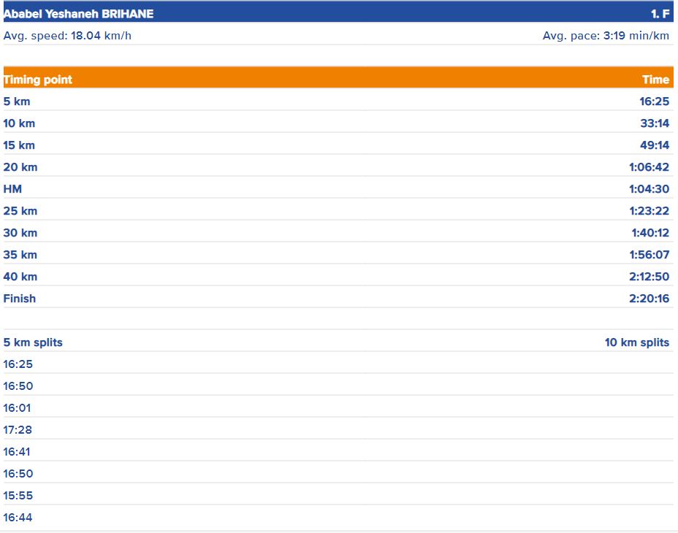The height and width of the screenshot is (533, 678).
Task: Click the first split value 16:25 under splits
Action: (18, 364)
